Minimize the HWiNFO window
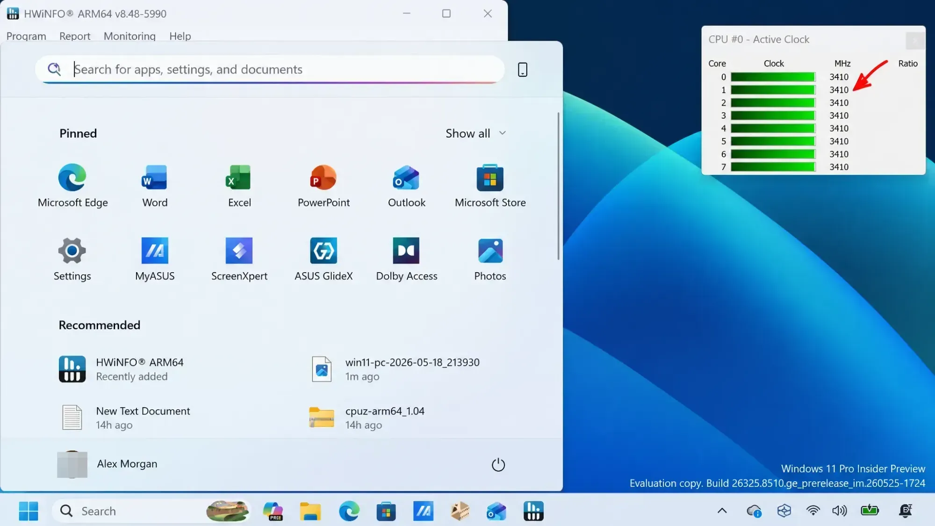The height and width of the screenshot is (526, 935). click(407, 14)
